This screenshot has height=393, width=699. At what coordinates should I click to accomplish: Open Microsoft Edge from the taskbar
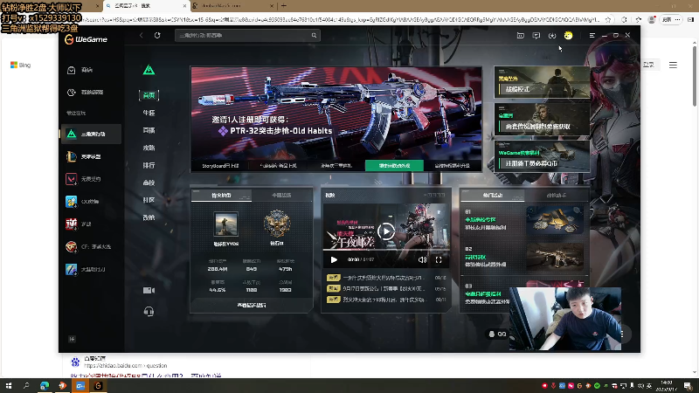pos(45,386)
